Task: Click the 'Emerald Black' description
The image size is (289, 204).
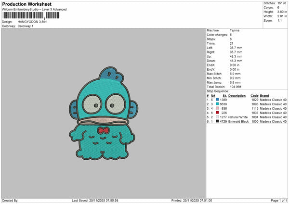Action: pyautogui.click(x=238, y=122)
